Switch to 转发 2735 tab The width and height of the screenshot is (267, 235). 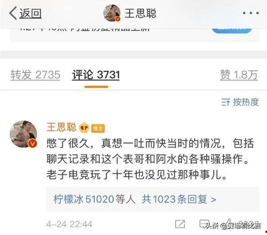coord(35,75)
